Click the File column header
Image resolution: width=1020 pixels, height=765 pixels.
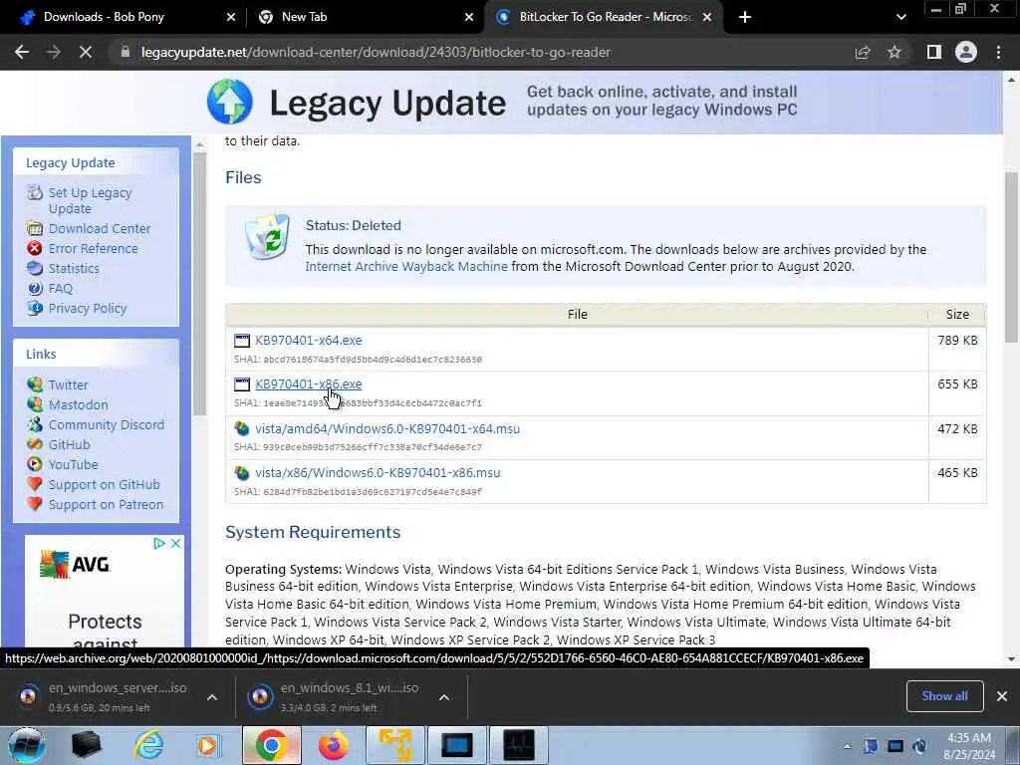[577, 314]
